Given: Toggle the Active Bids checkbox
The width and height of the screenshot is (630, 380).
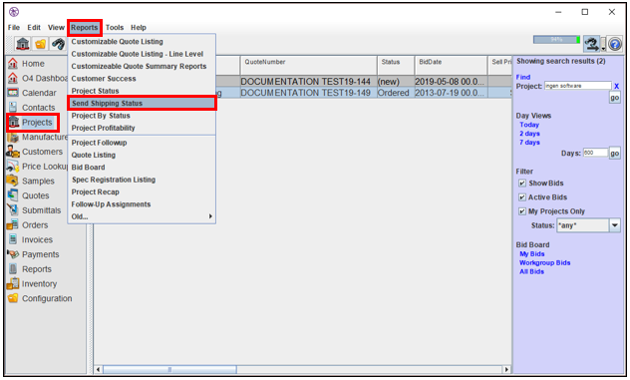Looking at the screenshot, I should point(522,197).
